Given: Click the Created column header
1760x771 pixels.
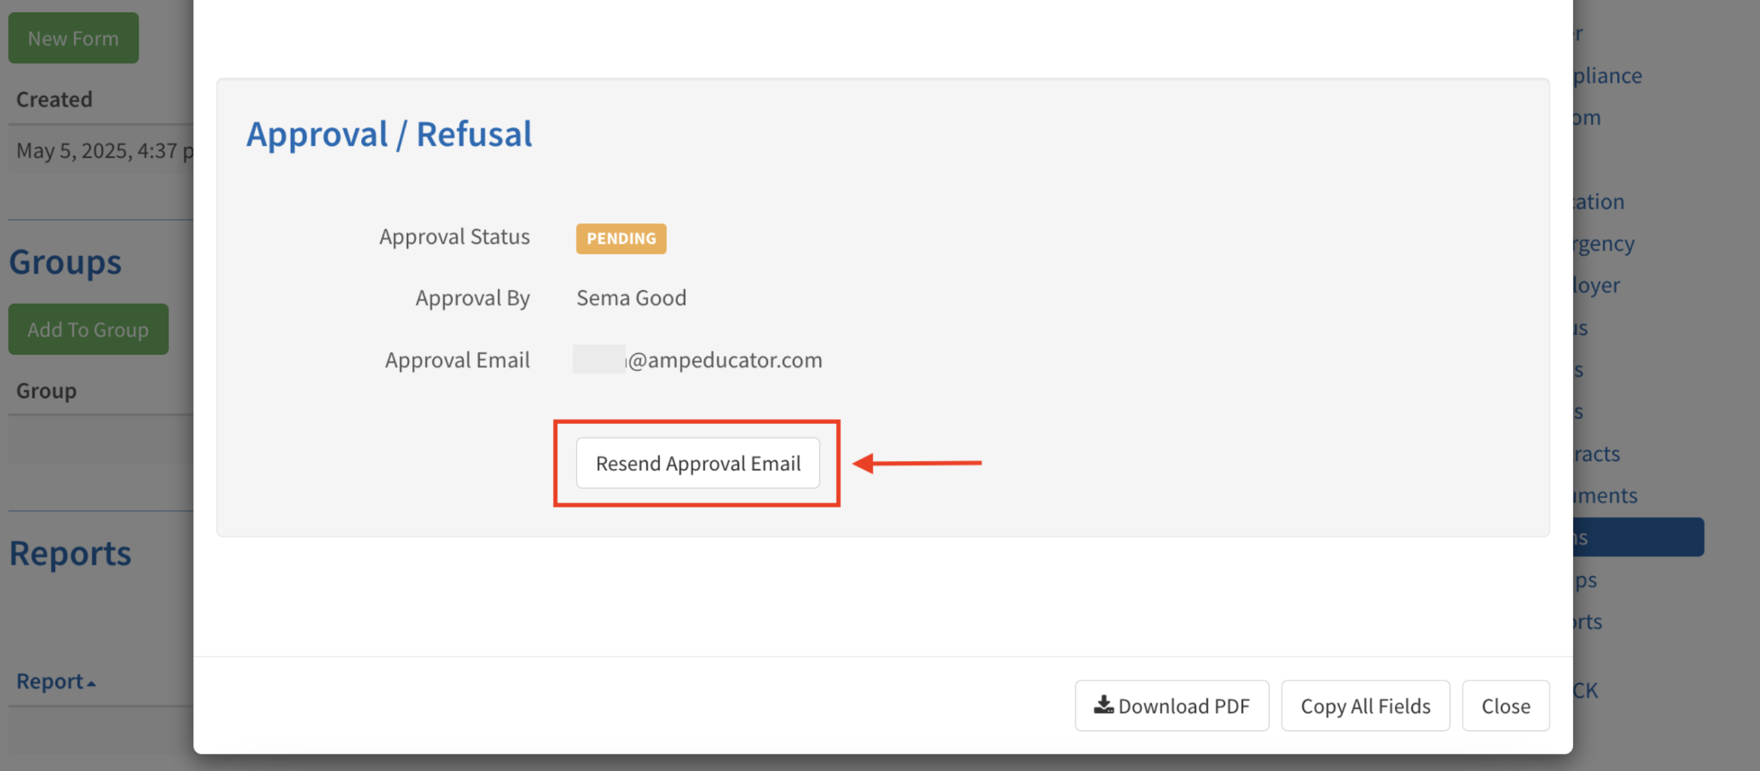Looking at the screenshot, I should pyautogui.click(x=54, y=100).
